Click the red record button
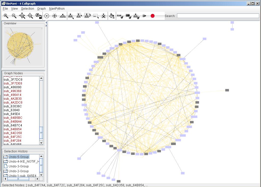Screen dimensions: 261x187 coord(153,16)
